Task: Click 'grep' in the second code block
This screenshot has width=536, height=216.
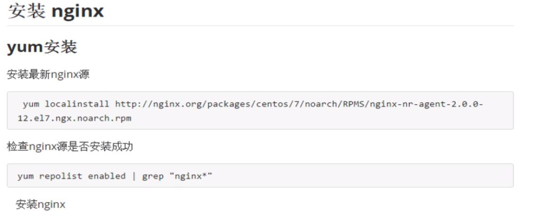Action: coord(152,176)
